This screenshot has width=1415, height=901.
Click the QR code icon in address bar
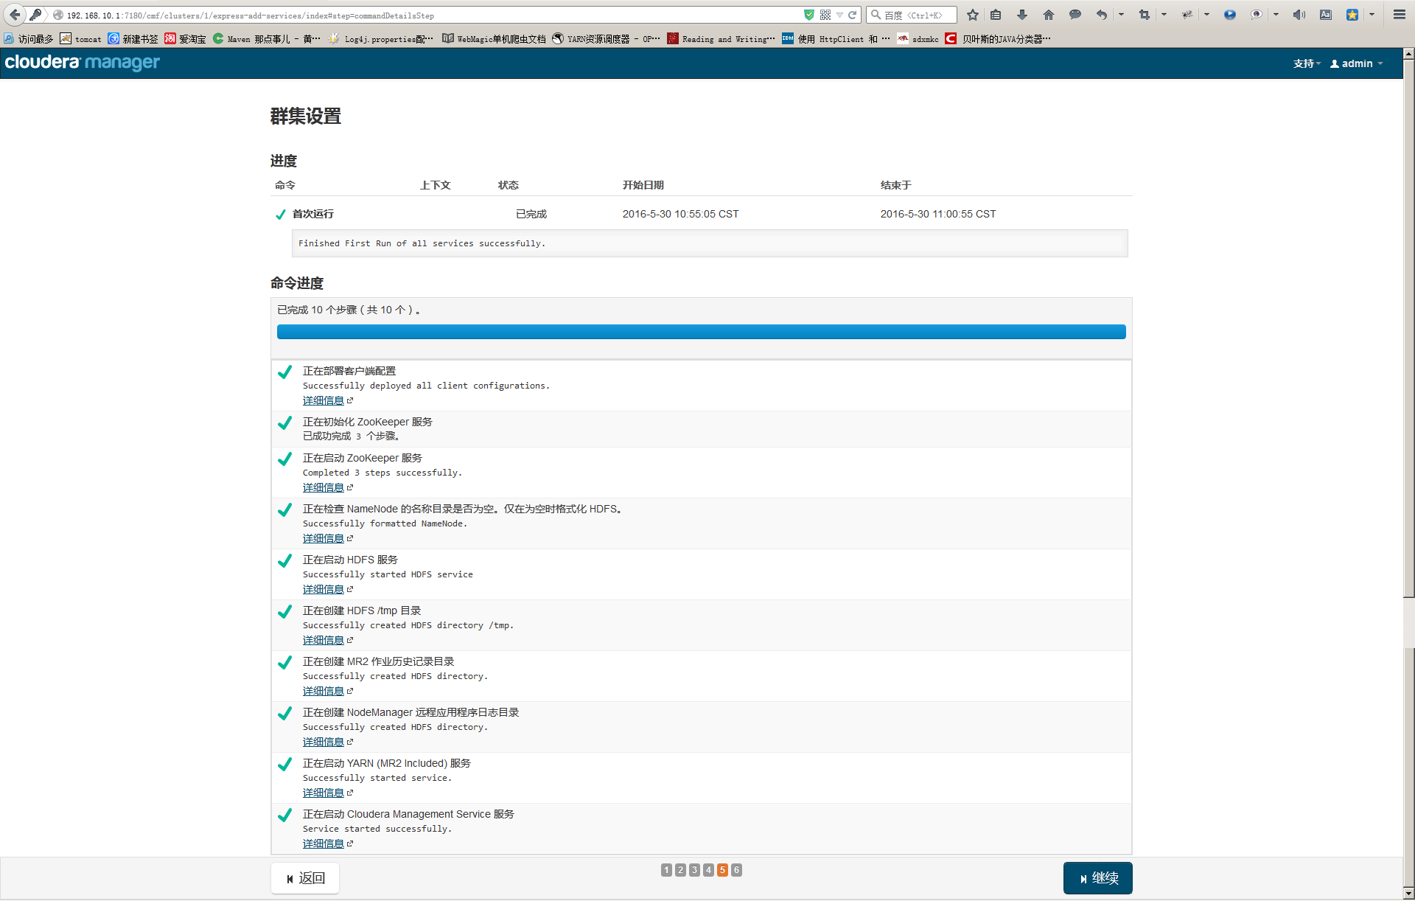(x=825, y=15)
